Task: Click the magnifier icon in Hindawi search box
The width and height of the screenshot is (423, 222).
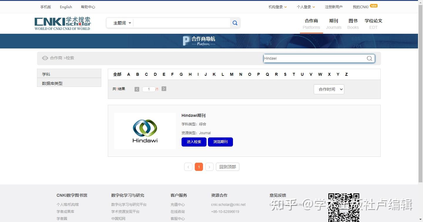Action: click(369, 58)
